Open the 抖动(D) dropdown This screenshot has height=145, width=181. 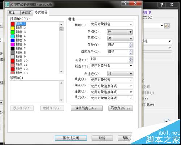[120, 32]
